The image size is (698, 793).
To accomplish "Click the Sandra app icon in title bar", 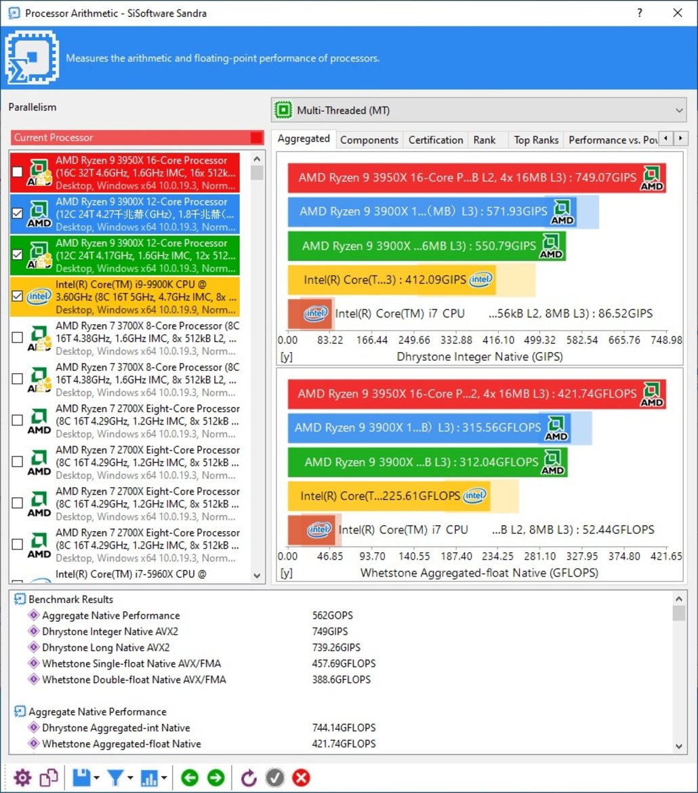I will 14,13.
